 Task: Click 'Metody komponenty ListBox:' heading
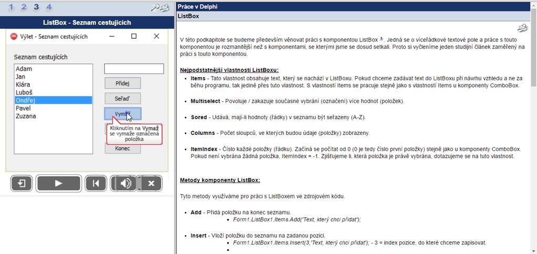point(220,180)
